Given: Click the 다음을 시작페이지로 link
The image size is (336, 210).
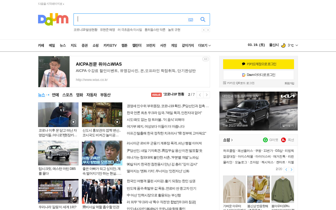Looking at the screenshot, I should [x=51, y=4].
